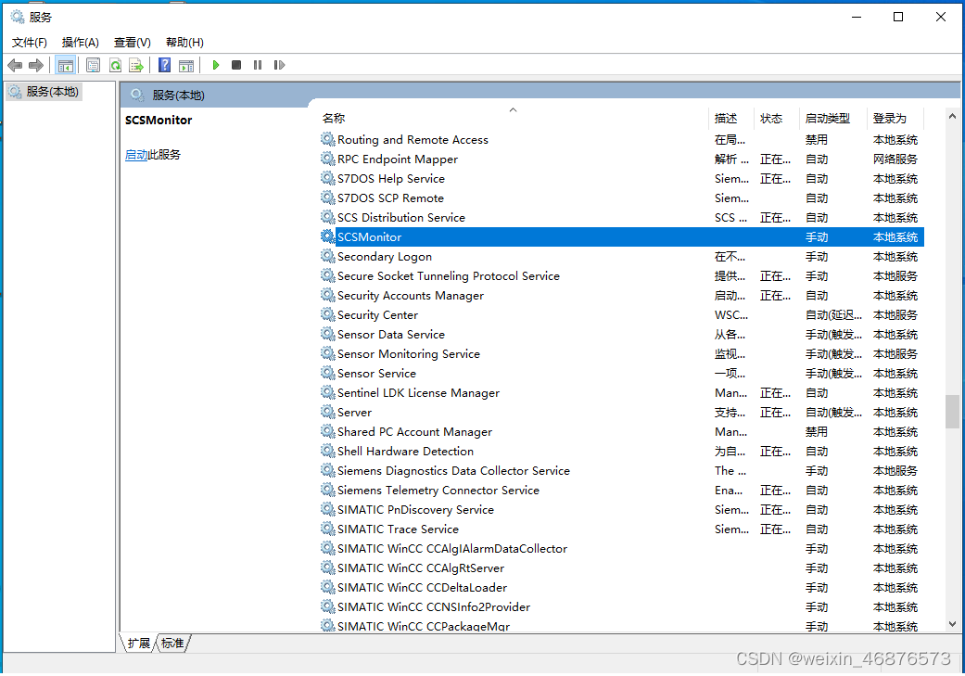Click gear icon of Routing and Remote Access
The width and height of the screenshot is (965, 676).
(x=328, y=140)
